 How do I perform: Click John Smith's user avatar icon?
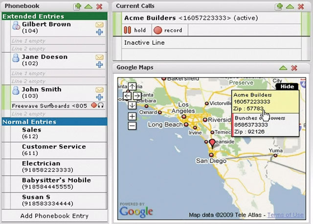[16, 91]
